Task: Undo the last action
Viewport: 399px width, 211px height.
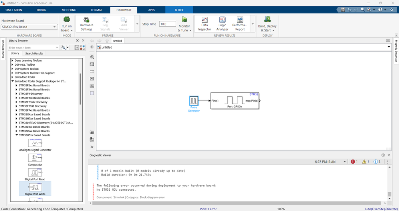Action: tap(349, 10)
